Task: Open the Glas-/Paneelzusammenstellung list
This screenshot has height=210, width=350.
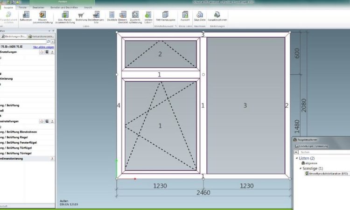Action: click(x=65, y=17)
